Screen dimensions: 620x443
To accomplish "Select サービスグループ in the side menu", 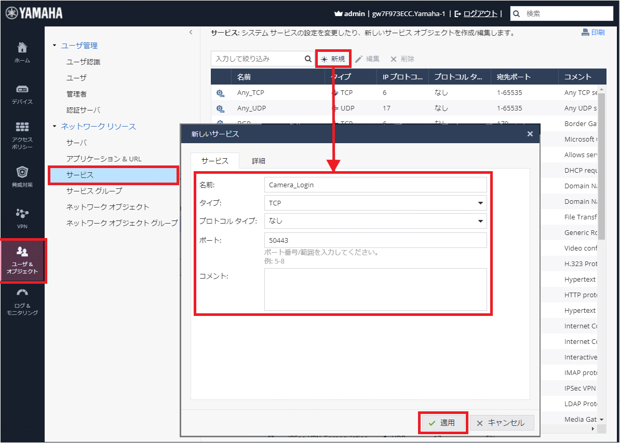I will 94,191.
